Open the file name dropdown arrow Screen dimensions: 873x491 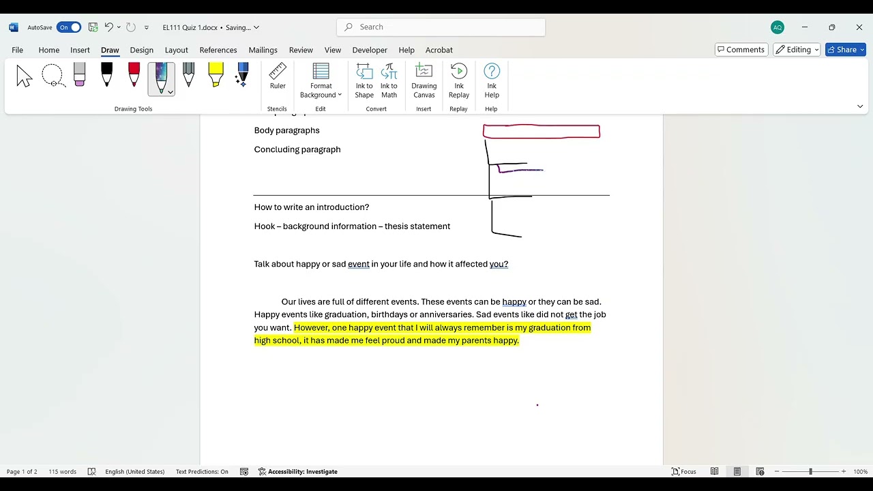pyautogui.click(x=256, y=28)
